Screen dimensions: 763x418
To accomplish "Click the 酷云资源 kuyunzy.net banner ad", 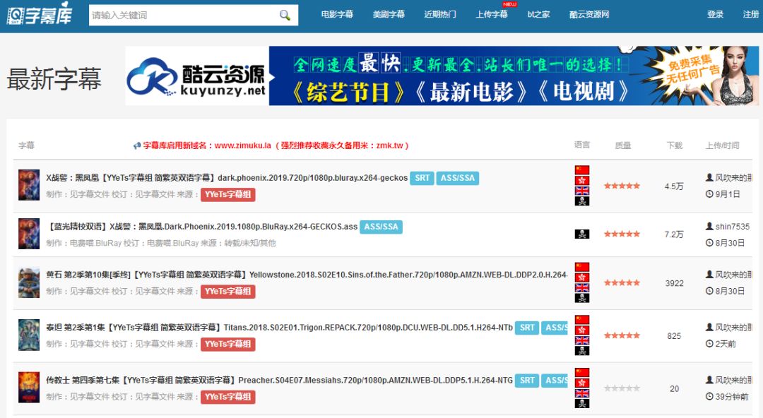I will click(442, 76).
